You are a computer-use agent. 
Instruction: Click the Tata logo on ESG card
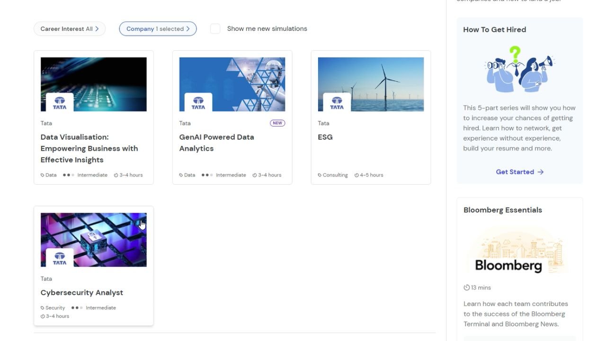pos(337,103)
